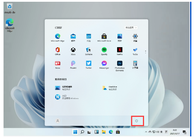This screenshot has height=139, width=194.
Task: Launch PicsArt
Action: 73,65
